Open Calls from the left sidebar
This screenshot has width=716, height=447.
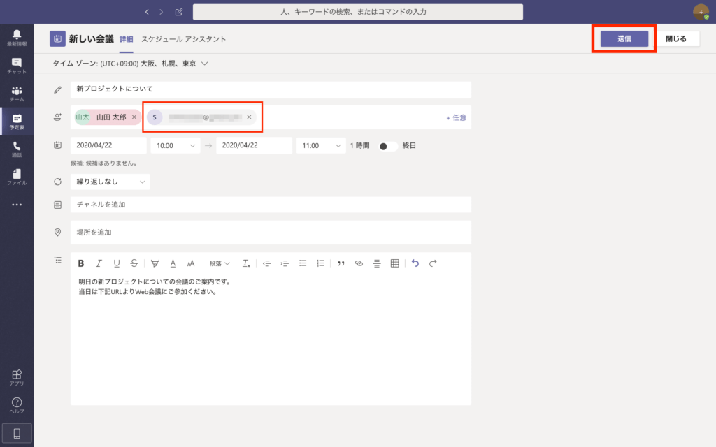[x=17, y=149]
